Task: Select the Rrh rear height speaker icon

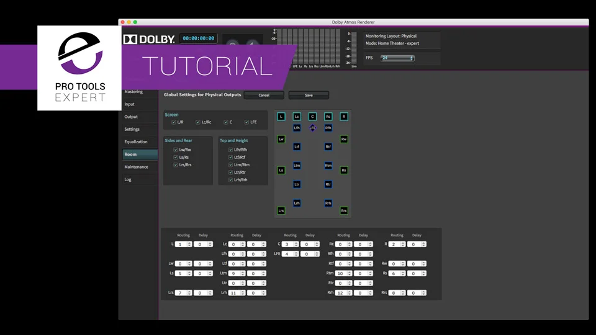Action: 328,203
